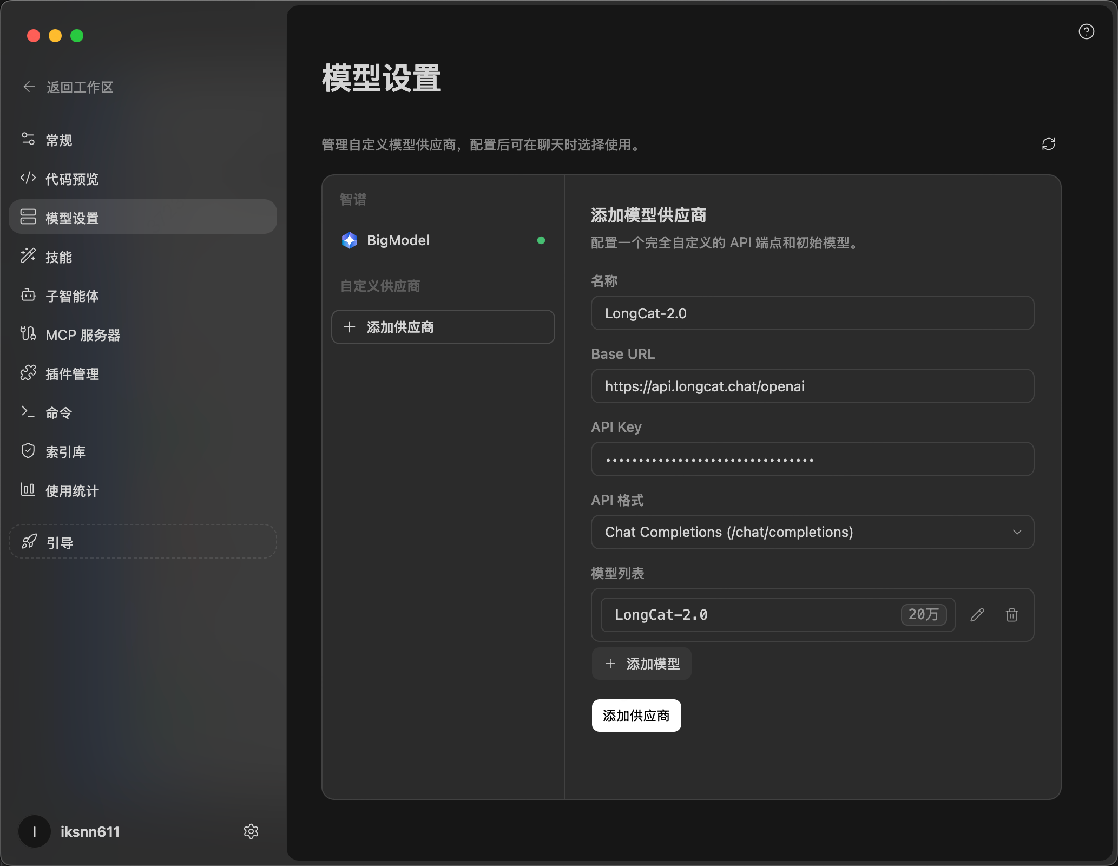Click the iksnn611 avatar circle
Viewport: 1118px width, 866px height.
click(x=35, y=831)
